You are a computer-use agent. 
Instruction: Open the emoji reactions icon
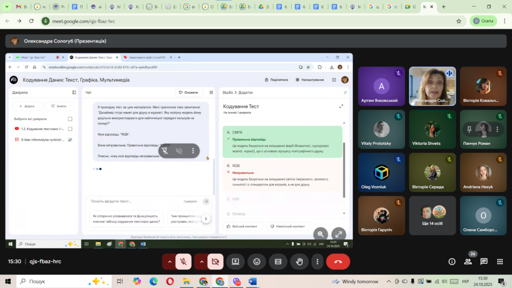(x=256, y=261)
